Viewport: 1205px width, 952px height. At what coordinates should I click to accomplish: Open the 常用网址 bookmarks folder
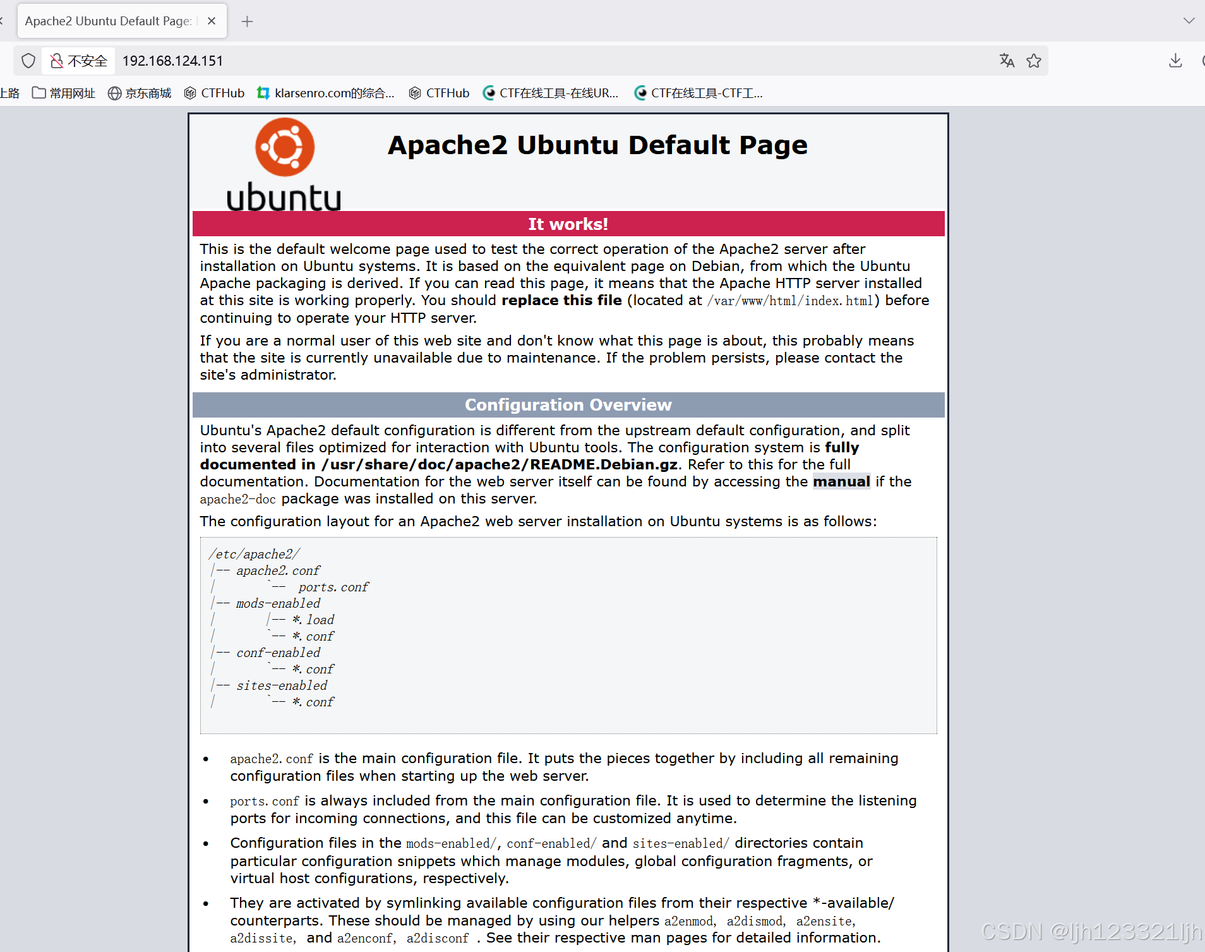64,93
